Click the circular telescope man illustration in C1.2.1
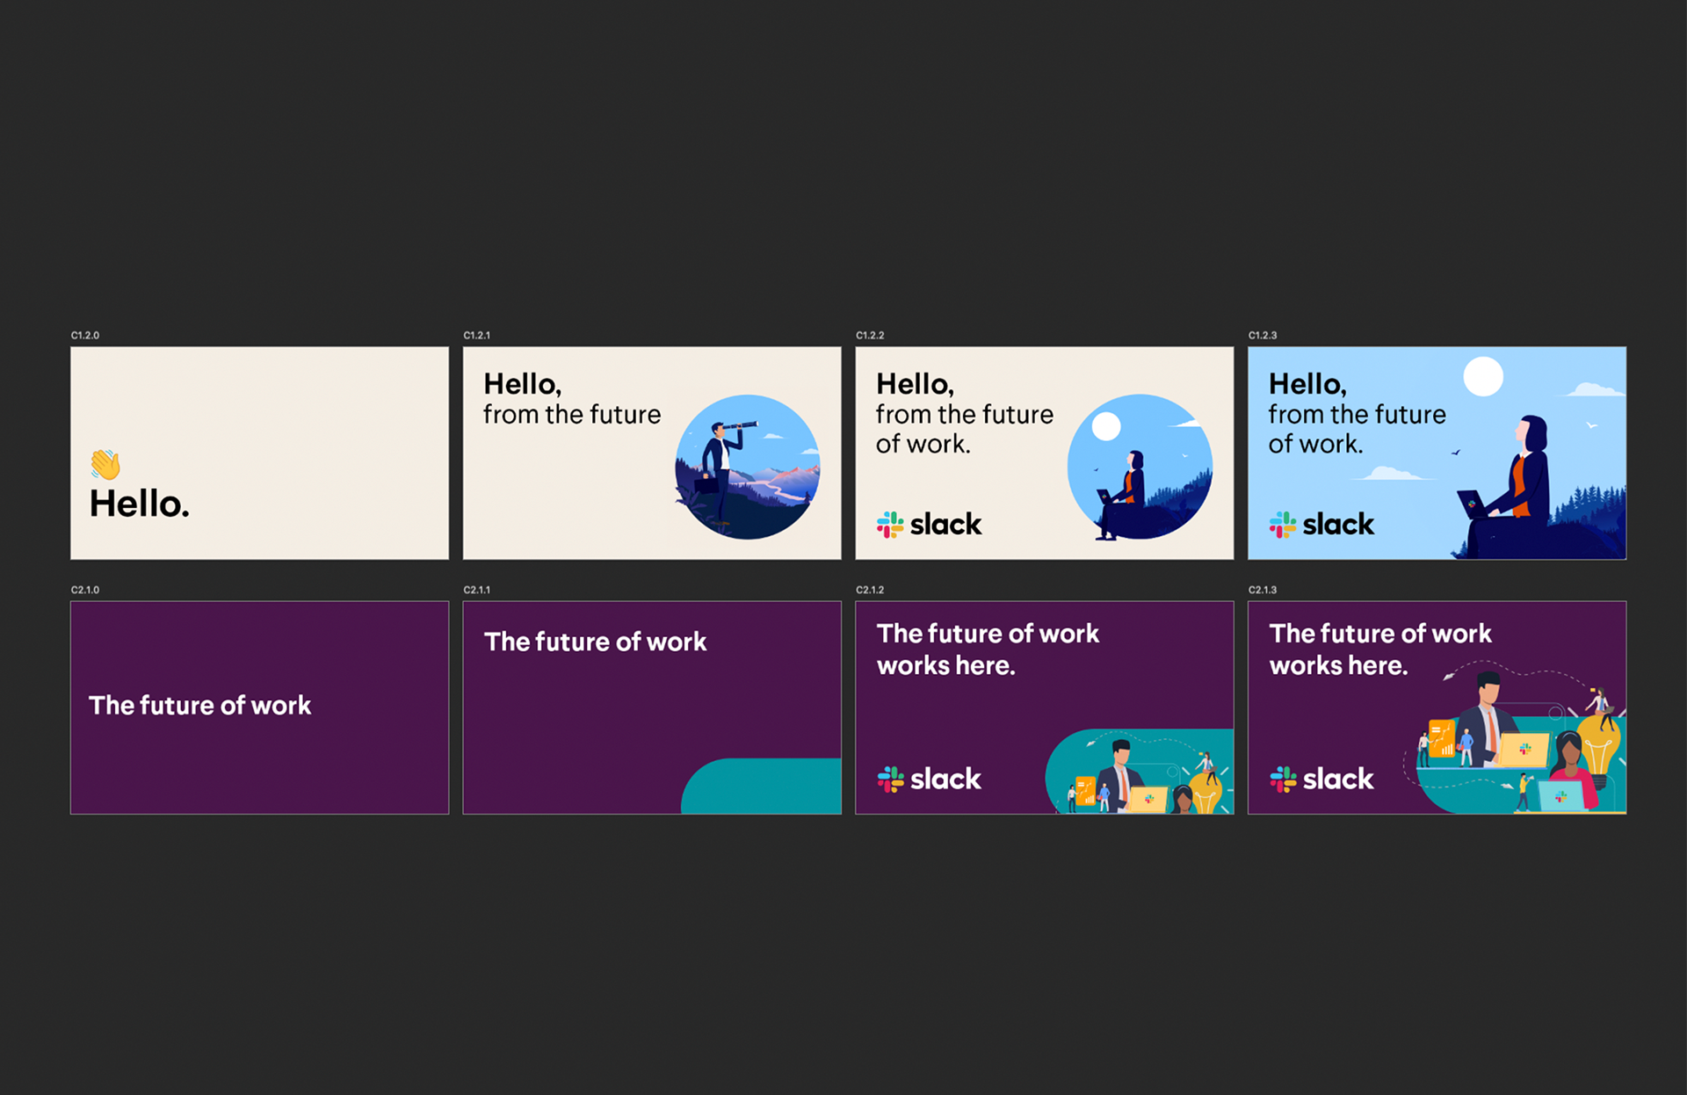The width and height of the screenshot is (1687, 1095). point(748,467)
